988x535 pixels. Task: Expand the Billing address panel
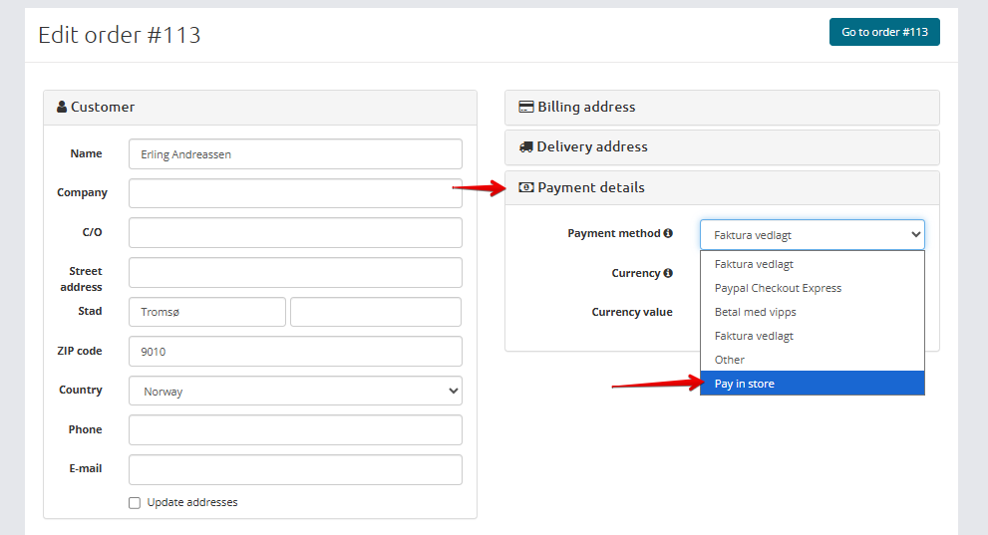pyautogui.click(x=722, y=108)
